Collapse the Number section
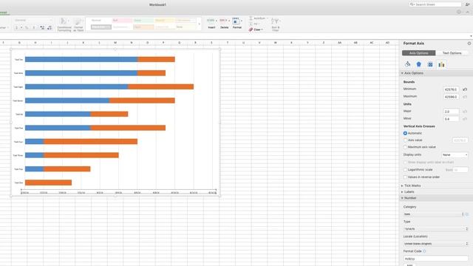This screenshot has width=473, height=266. (402, 198)
